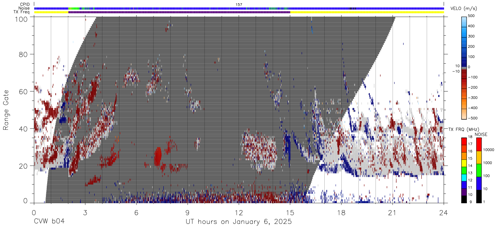Viewport: 499px width, 230px height.
Task: Click the TX Freq row label
Action: [x=22, y=12]
